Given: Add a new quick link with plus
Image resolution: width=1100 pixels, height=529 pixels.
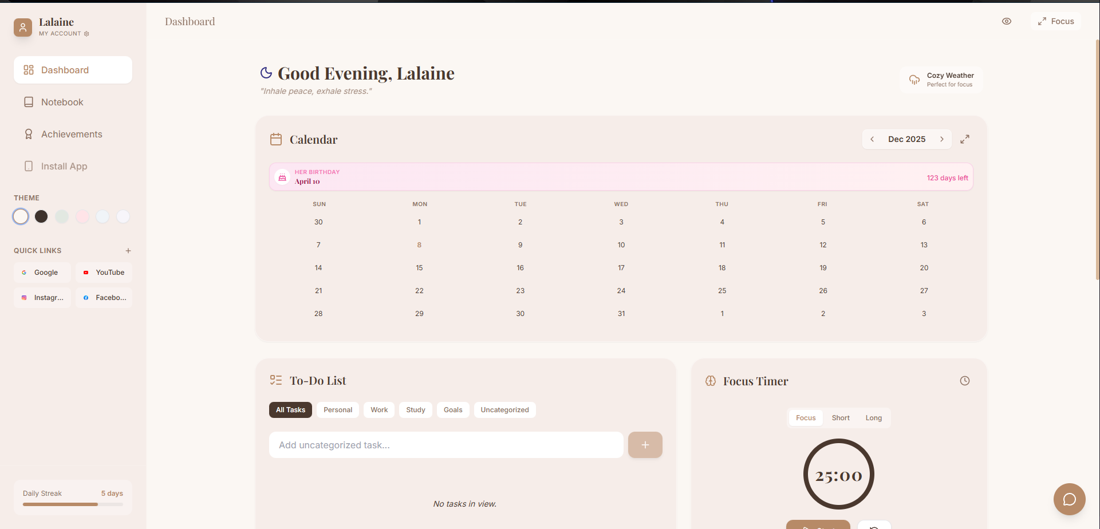Looking at the screenshot, I should coord(128,251).
